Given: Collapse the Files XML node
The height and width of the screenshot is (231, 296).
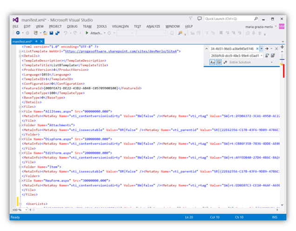Looking at the screenshot, I should point(20,107).
